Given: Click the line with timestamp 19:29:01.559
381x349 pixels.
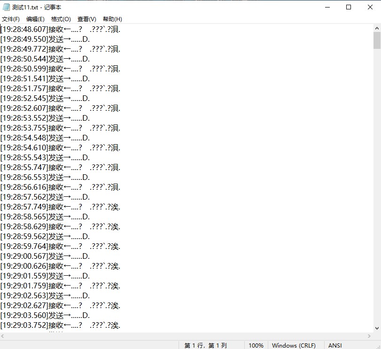Looking at the screenshot, I should pos(45,276).
